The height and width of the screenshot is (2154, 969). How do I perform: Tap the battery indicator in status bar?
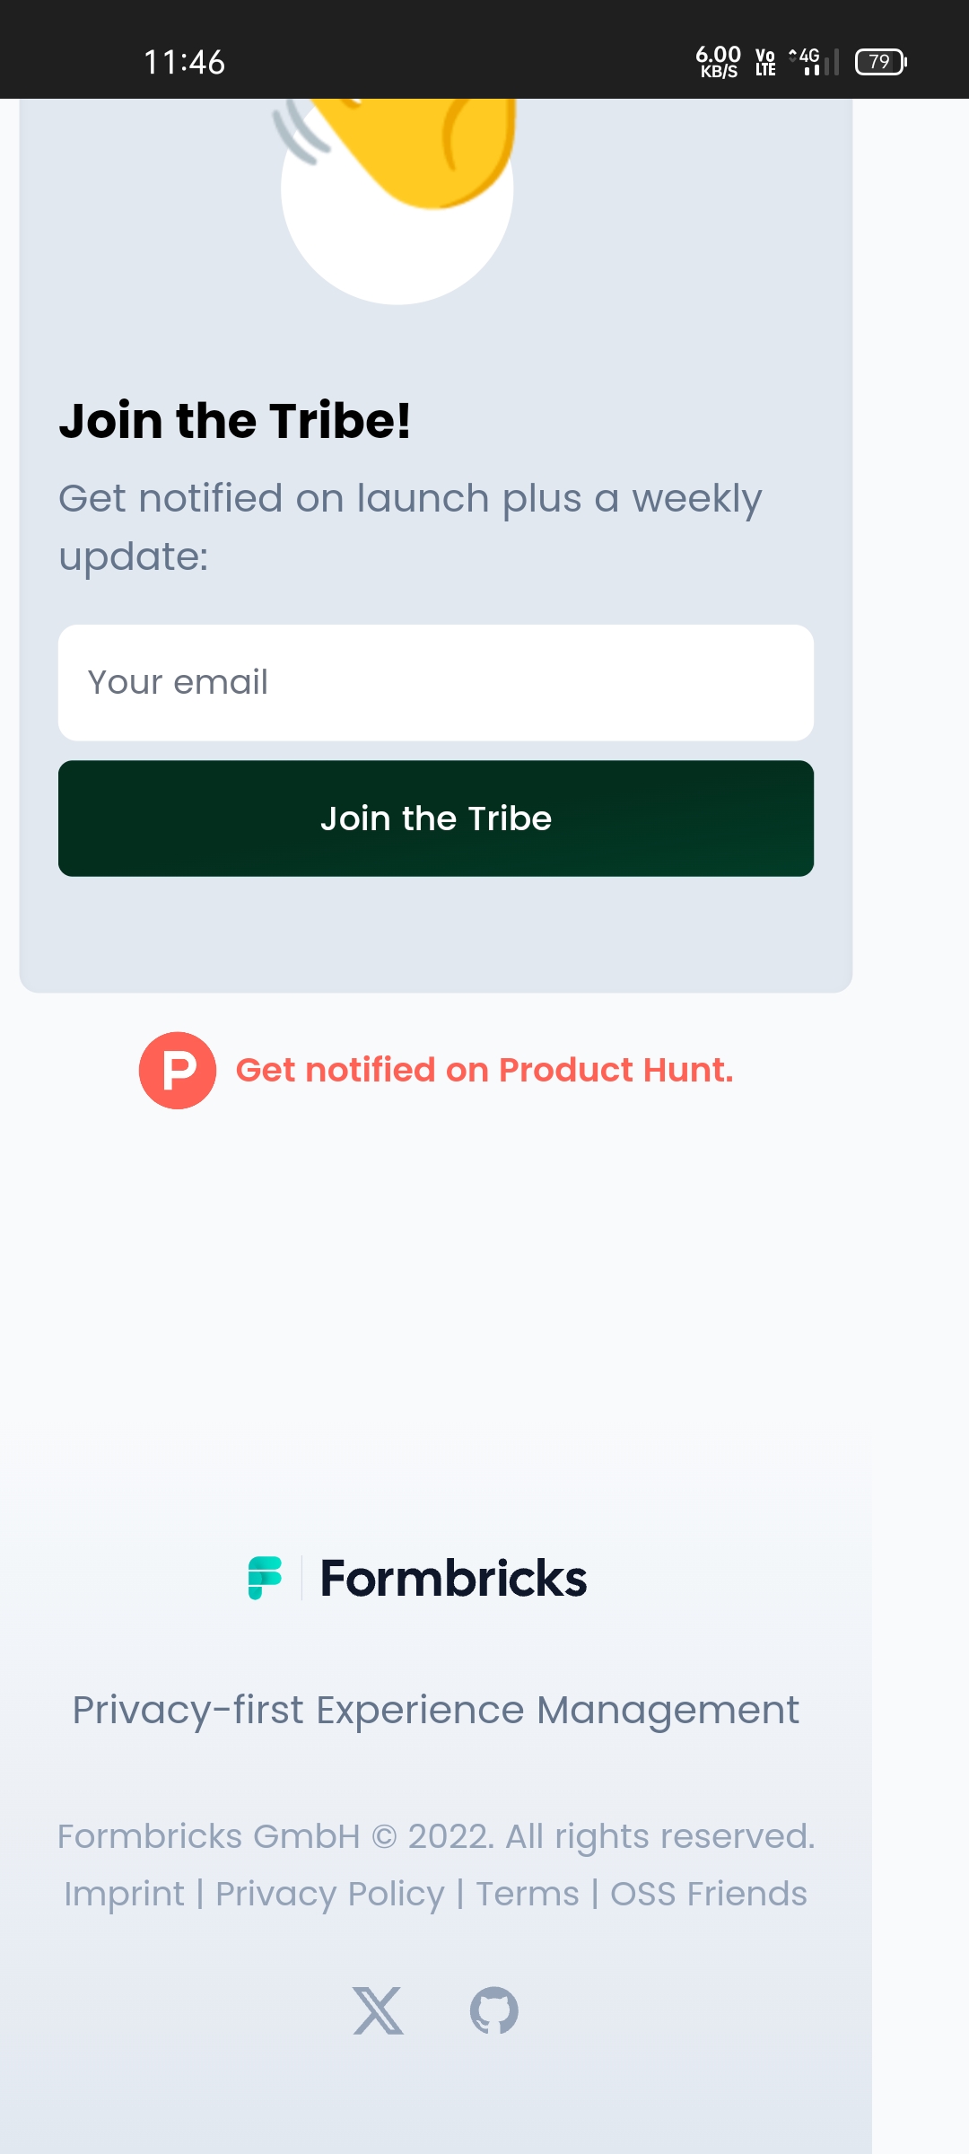point(879,61)
